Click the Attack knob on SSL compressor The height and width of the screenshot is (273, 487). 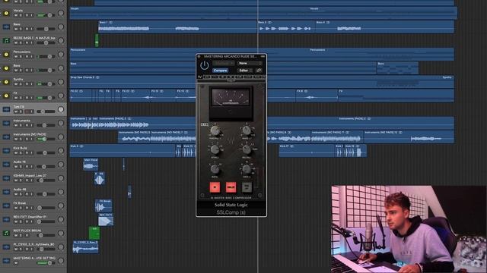pyautogui.click(x=215, y=150)
